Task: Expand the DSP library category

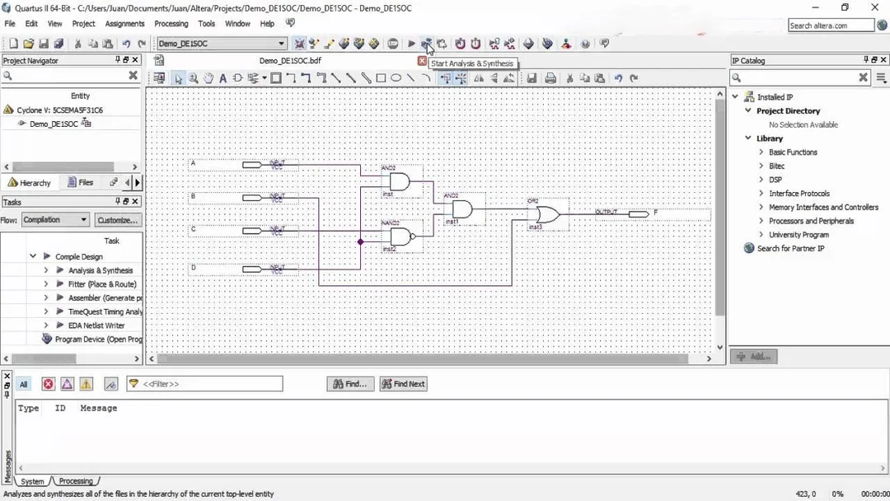Action: click(x=761, y=180)
